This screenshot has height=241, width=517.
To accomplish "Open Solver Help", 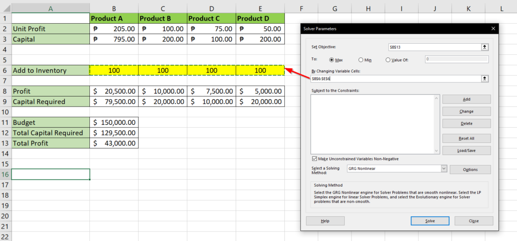I will click(325, 221).
